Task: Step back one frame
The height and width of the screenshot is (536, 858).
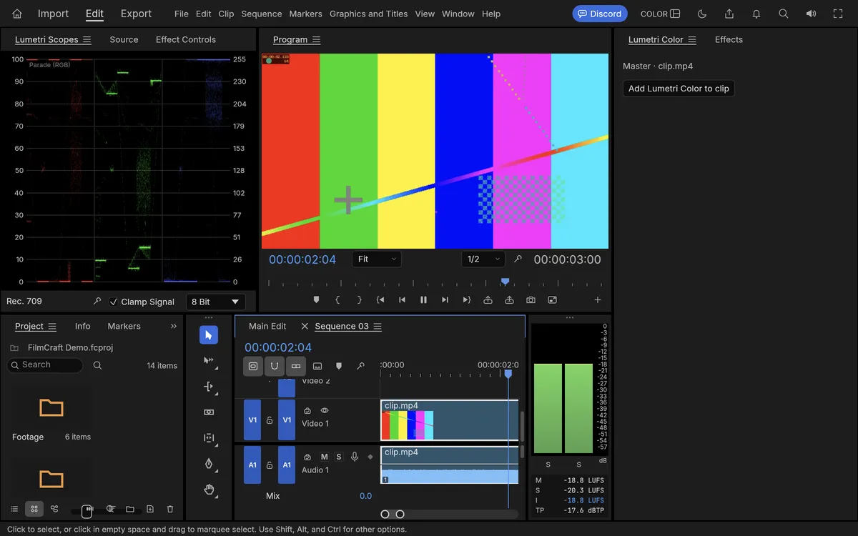Action: 403,300
